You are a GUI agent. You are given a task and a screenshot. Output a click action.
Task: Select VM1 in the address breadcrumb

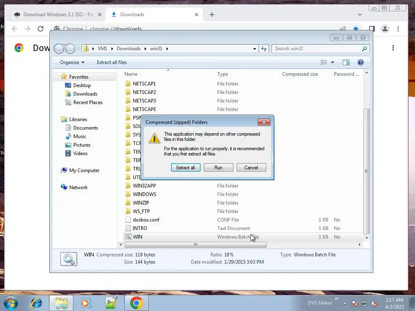tap(102, 49)
